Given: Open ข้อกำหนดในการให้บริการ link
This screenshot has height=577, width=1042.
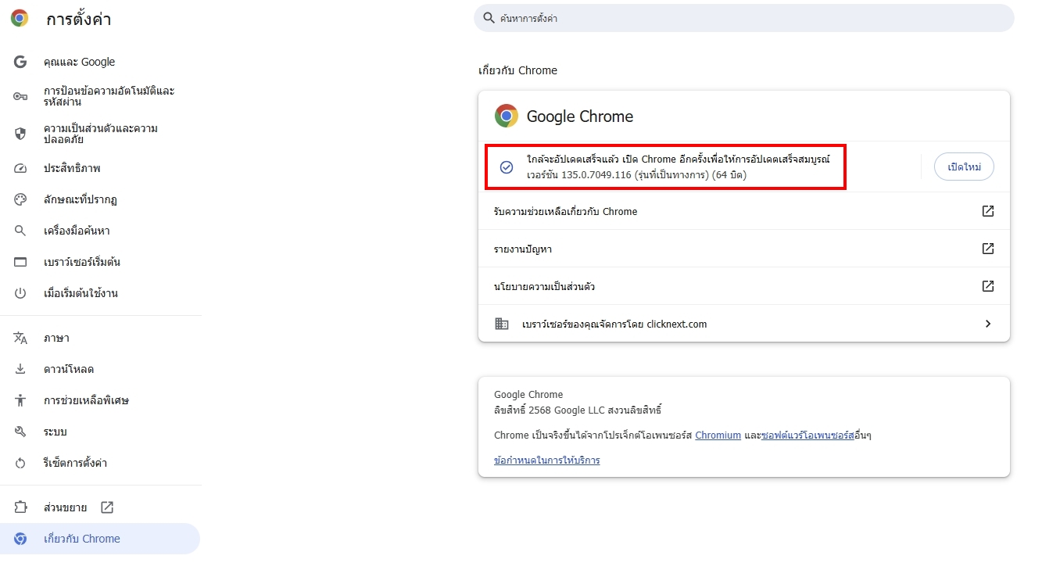Looking at the screenshot, I should pyautogui.click(x=547, y=461).
